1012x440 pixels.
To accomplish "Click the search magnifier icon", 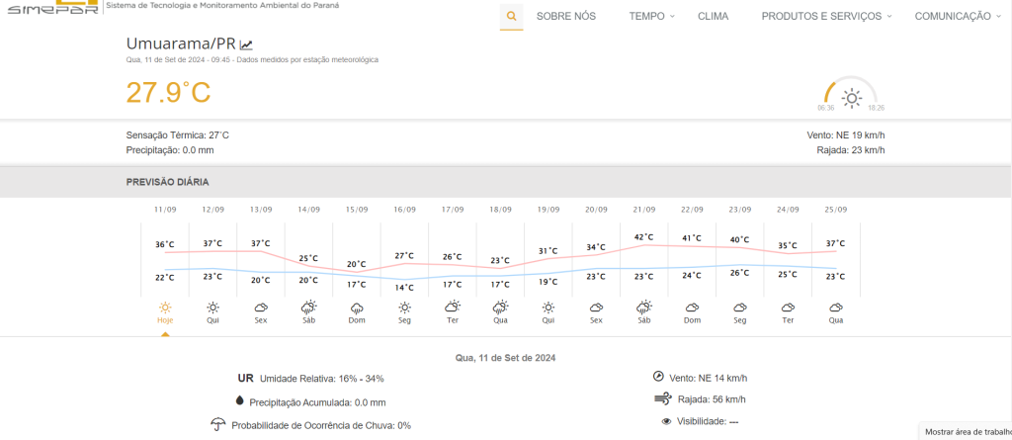I will coord(511,16).
